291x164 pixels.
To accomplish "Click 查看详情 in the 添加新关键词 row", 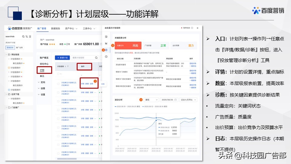I will (x=193, y=63).
